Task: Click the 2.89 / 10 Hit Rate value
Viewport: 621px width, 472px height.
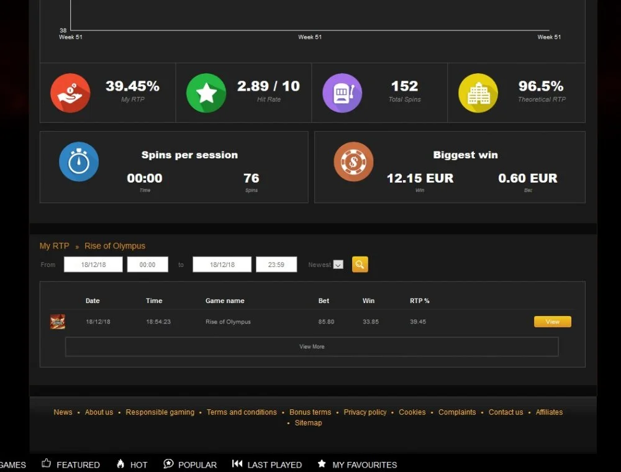Action: tap(268, 86)
